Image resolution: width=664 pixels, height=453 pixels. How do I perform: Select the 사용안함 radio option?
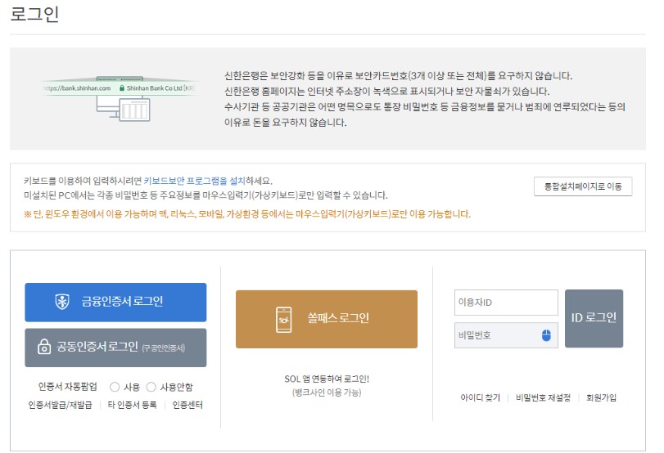pos(151,387)
